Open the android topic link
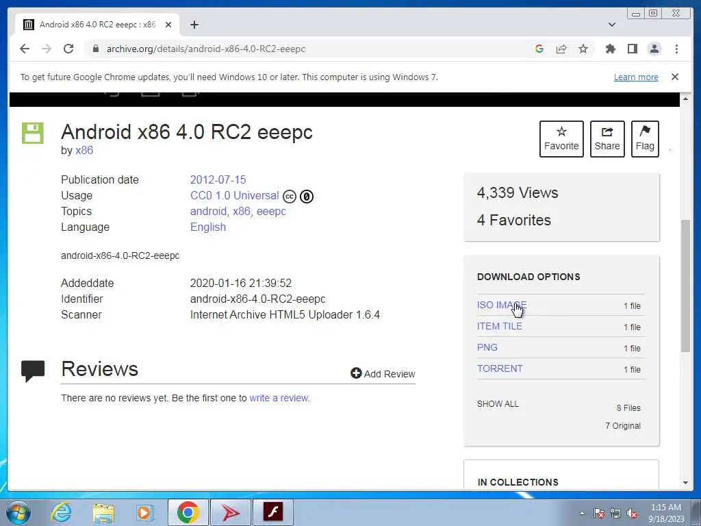Viewport: 701px width, 526px height. click(x=208, y=211)
